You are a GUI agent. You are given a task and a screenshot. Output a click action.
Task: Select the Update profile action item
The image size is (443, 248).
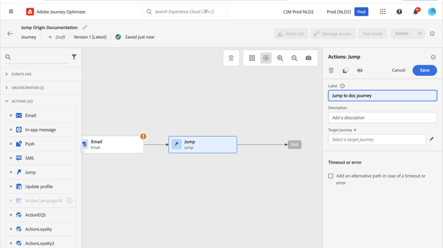coord(39,187)
